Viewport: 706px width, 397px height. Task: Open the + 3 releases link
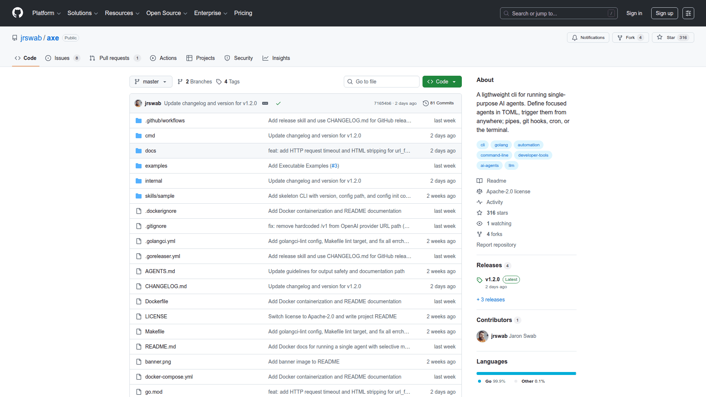[491, 300]
